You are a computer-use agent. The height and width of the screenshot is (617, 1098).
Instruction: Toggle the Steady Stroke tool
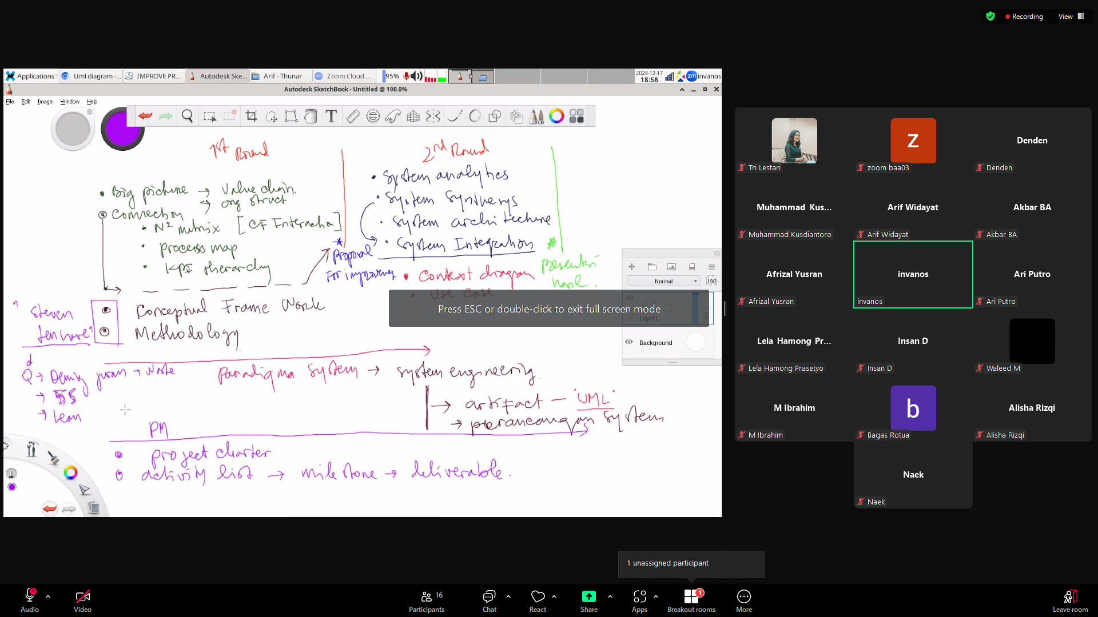[455, 117]
